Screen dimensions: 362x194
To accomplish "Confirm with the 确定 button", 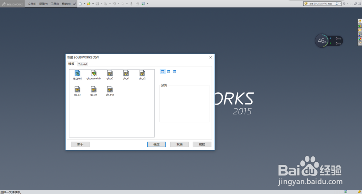I will coord(156,144).
